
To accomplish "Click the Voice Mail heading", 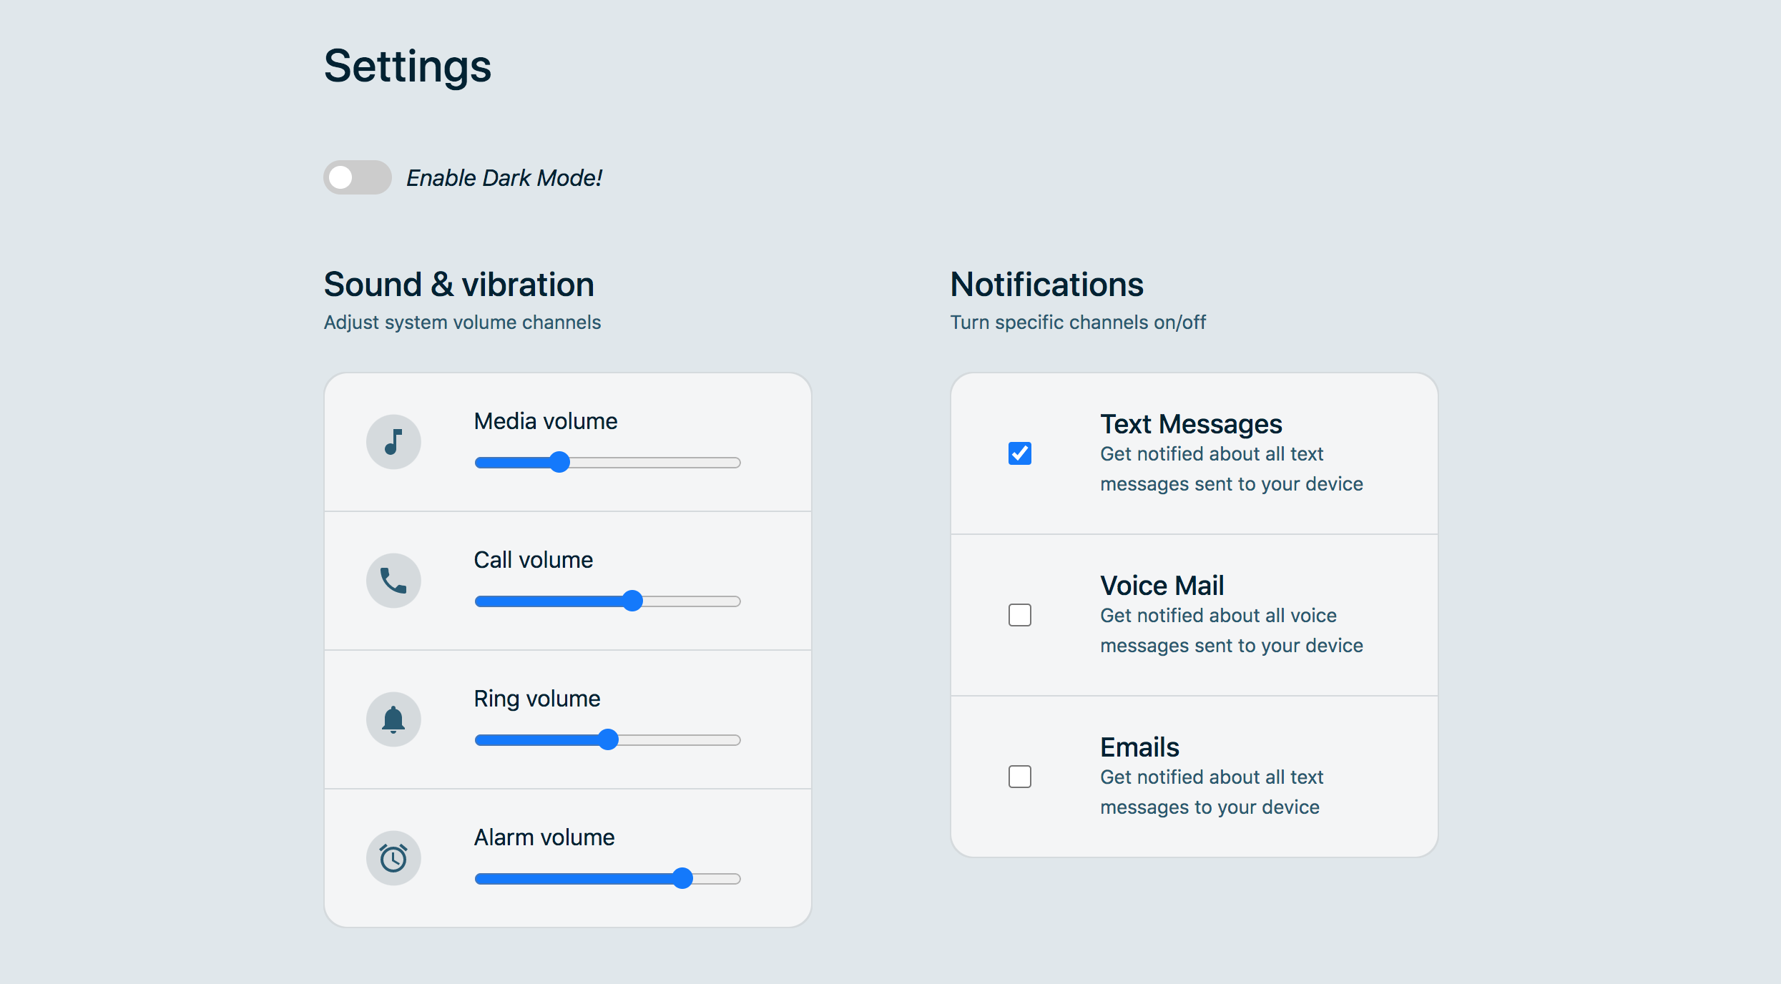I will (x=1162, y=586).
